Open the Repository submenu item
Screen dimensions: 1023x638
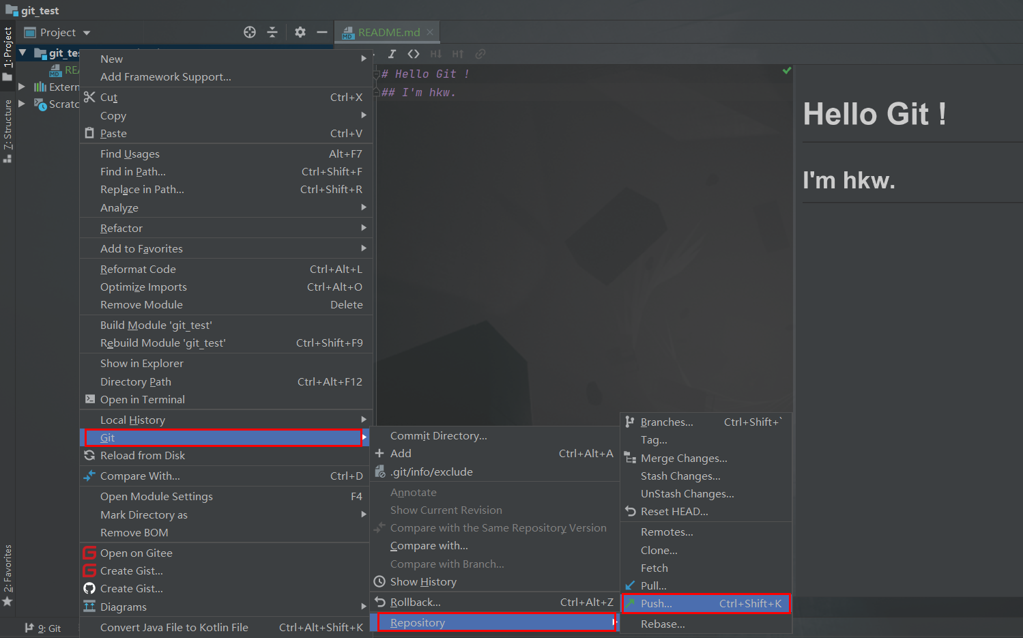[x=494, y=622]
